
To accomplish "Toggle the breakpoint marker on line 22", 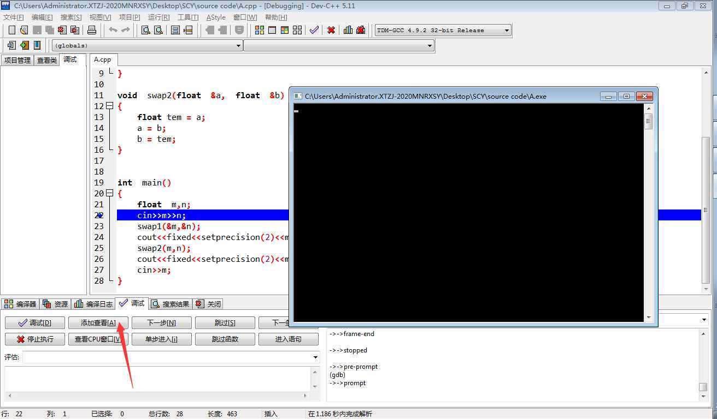I will (100, 216).
